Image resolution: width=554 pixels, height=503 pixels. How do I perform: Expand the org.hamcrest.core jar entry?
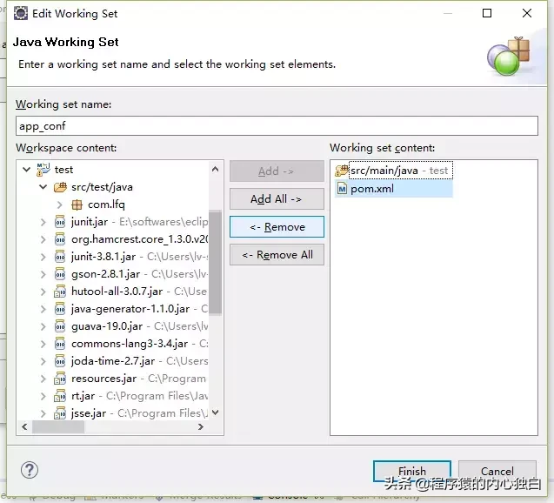point(43,239)
